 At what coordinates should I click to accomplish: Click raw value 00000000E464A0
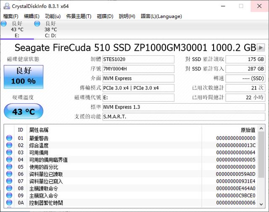click(236, 188)
